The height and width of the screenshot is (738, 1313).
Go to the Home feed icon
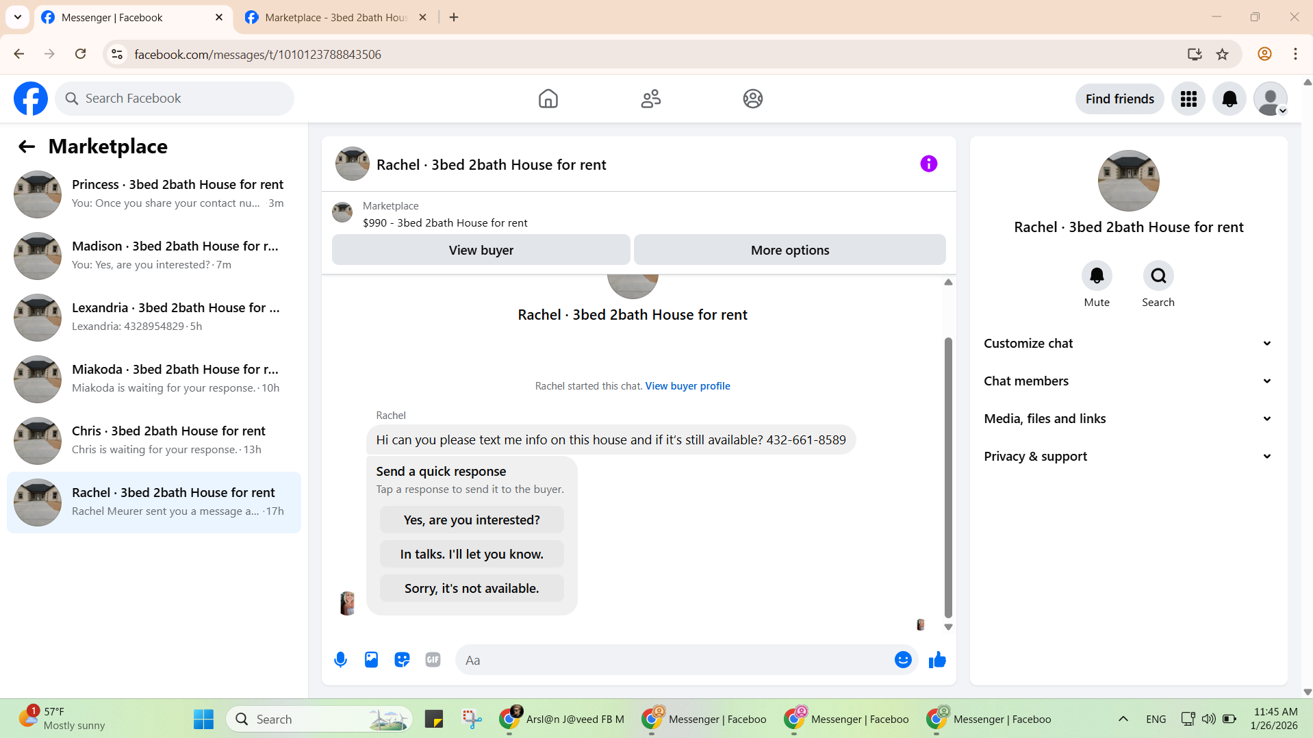[548, 99]
